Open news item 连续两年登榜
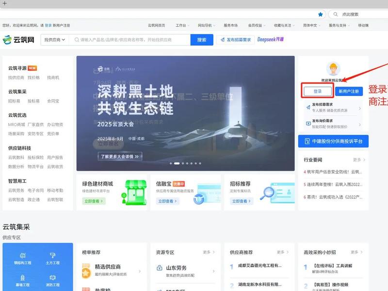Screen dimensions: 388x291 tap(333, 184)
